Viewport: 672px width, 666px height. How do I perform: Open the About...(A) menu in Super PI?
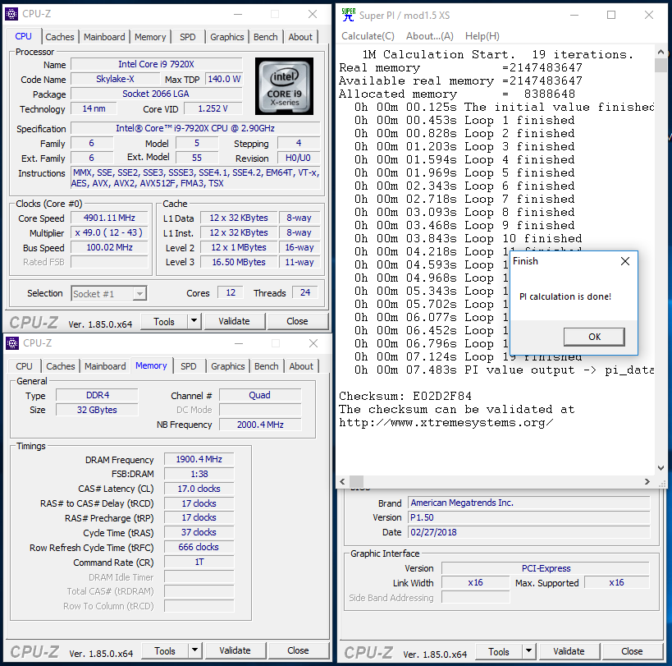tap(429, 36)
